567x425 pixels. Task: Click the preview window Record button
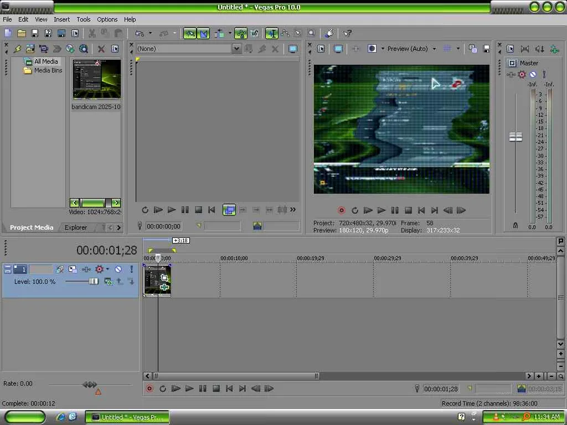(x=341, y=210)
